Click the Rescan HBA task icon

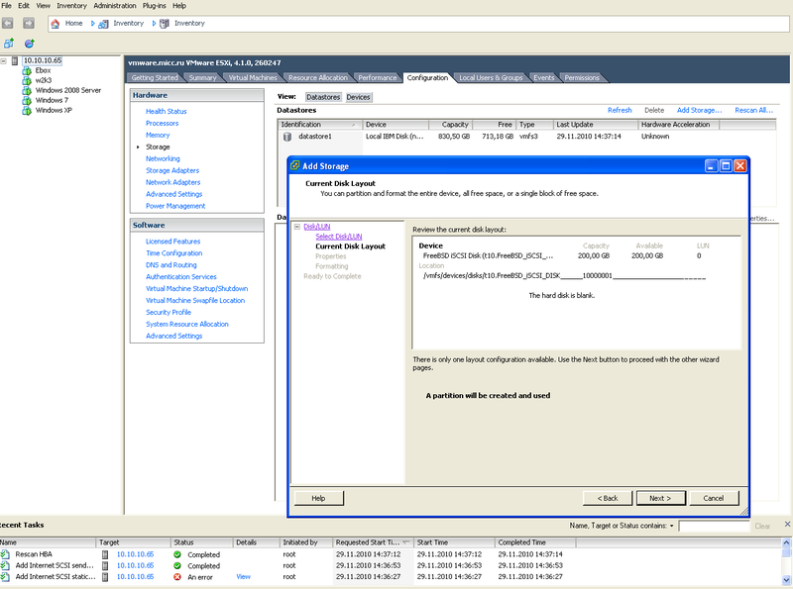[5, 554]
